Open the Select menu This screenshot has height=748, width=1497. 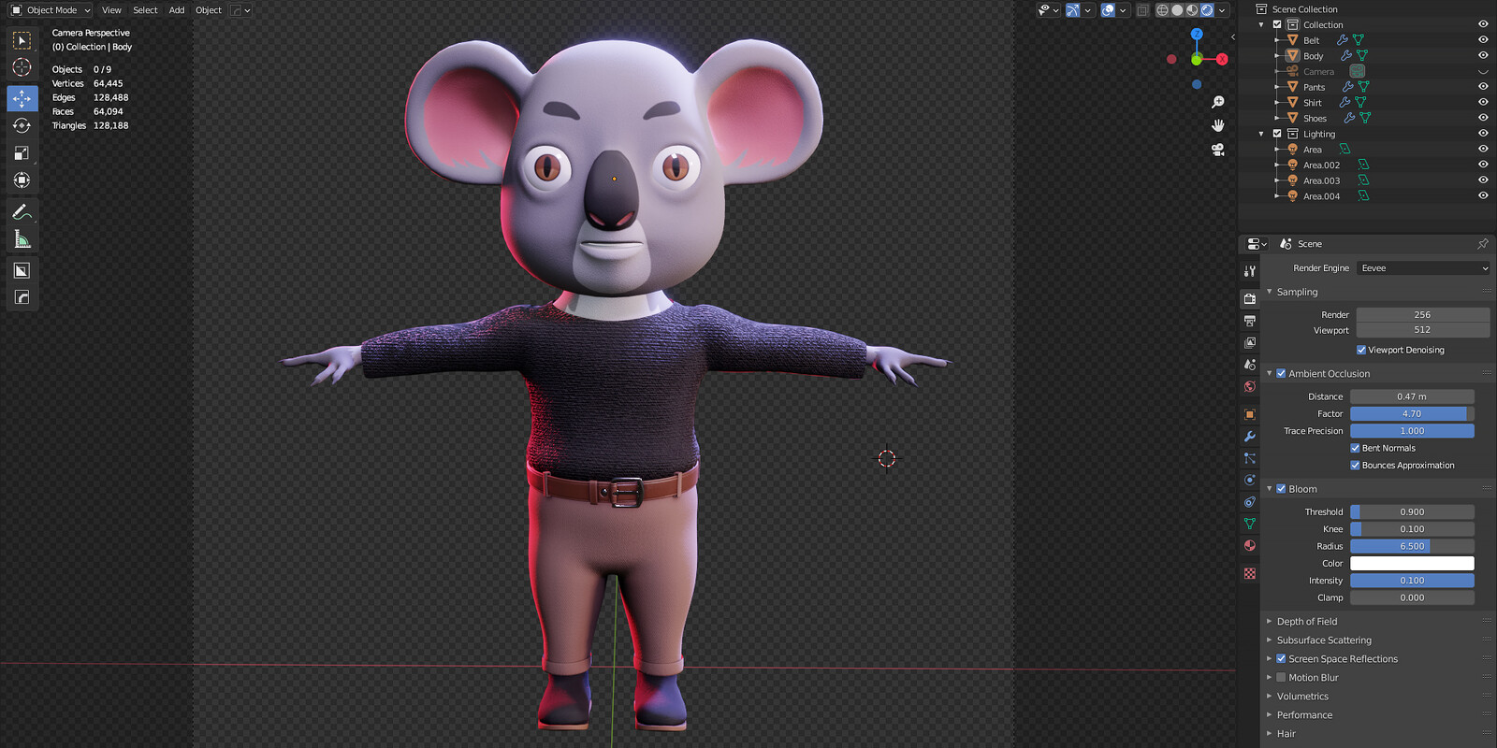(145, 10)
